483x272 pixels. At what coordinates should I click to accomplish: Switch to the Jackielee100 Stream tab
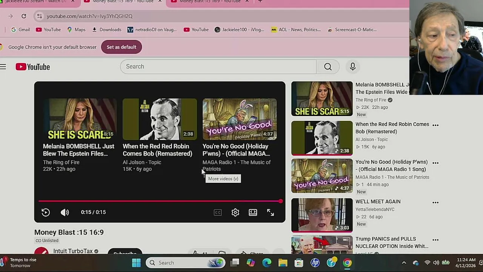[x=35, y=2]
